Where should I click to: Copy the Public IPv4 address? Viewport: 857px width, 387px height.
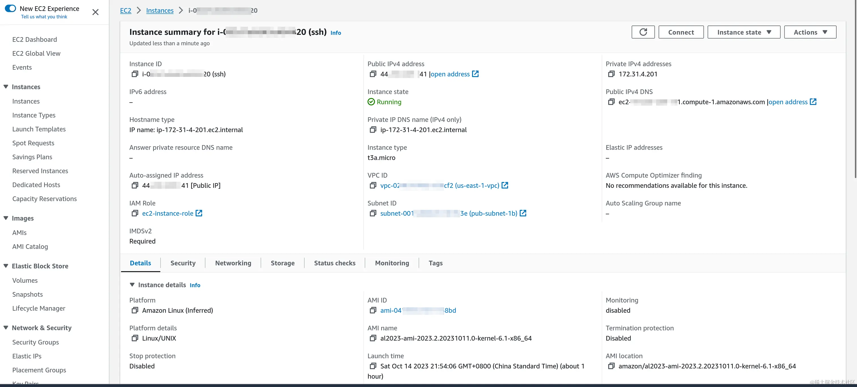pyautogui.click(x=373, y=74)
